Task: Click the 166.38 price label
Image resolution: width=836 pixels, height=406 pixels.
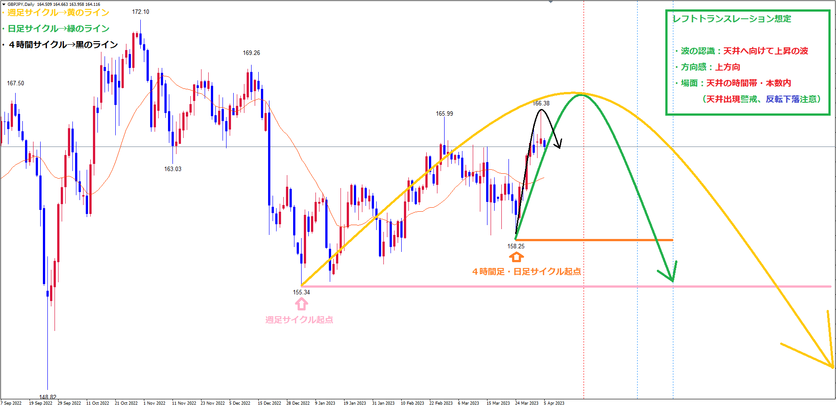Action: (541, 103)
